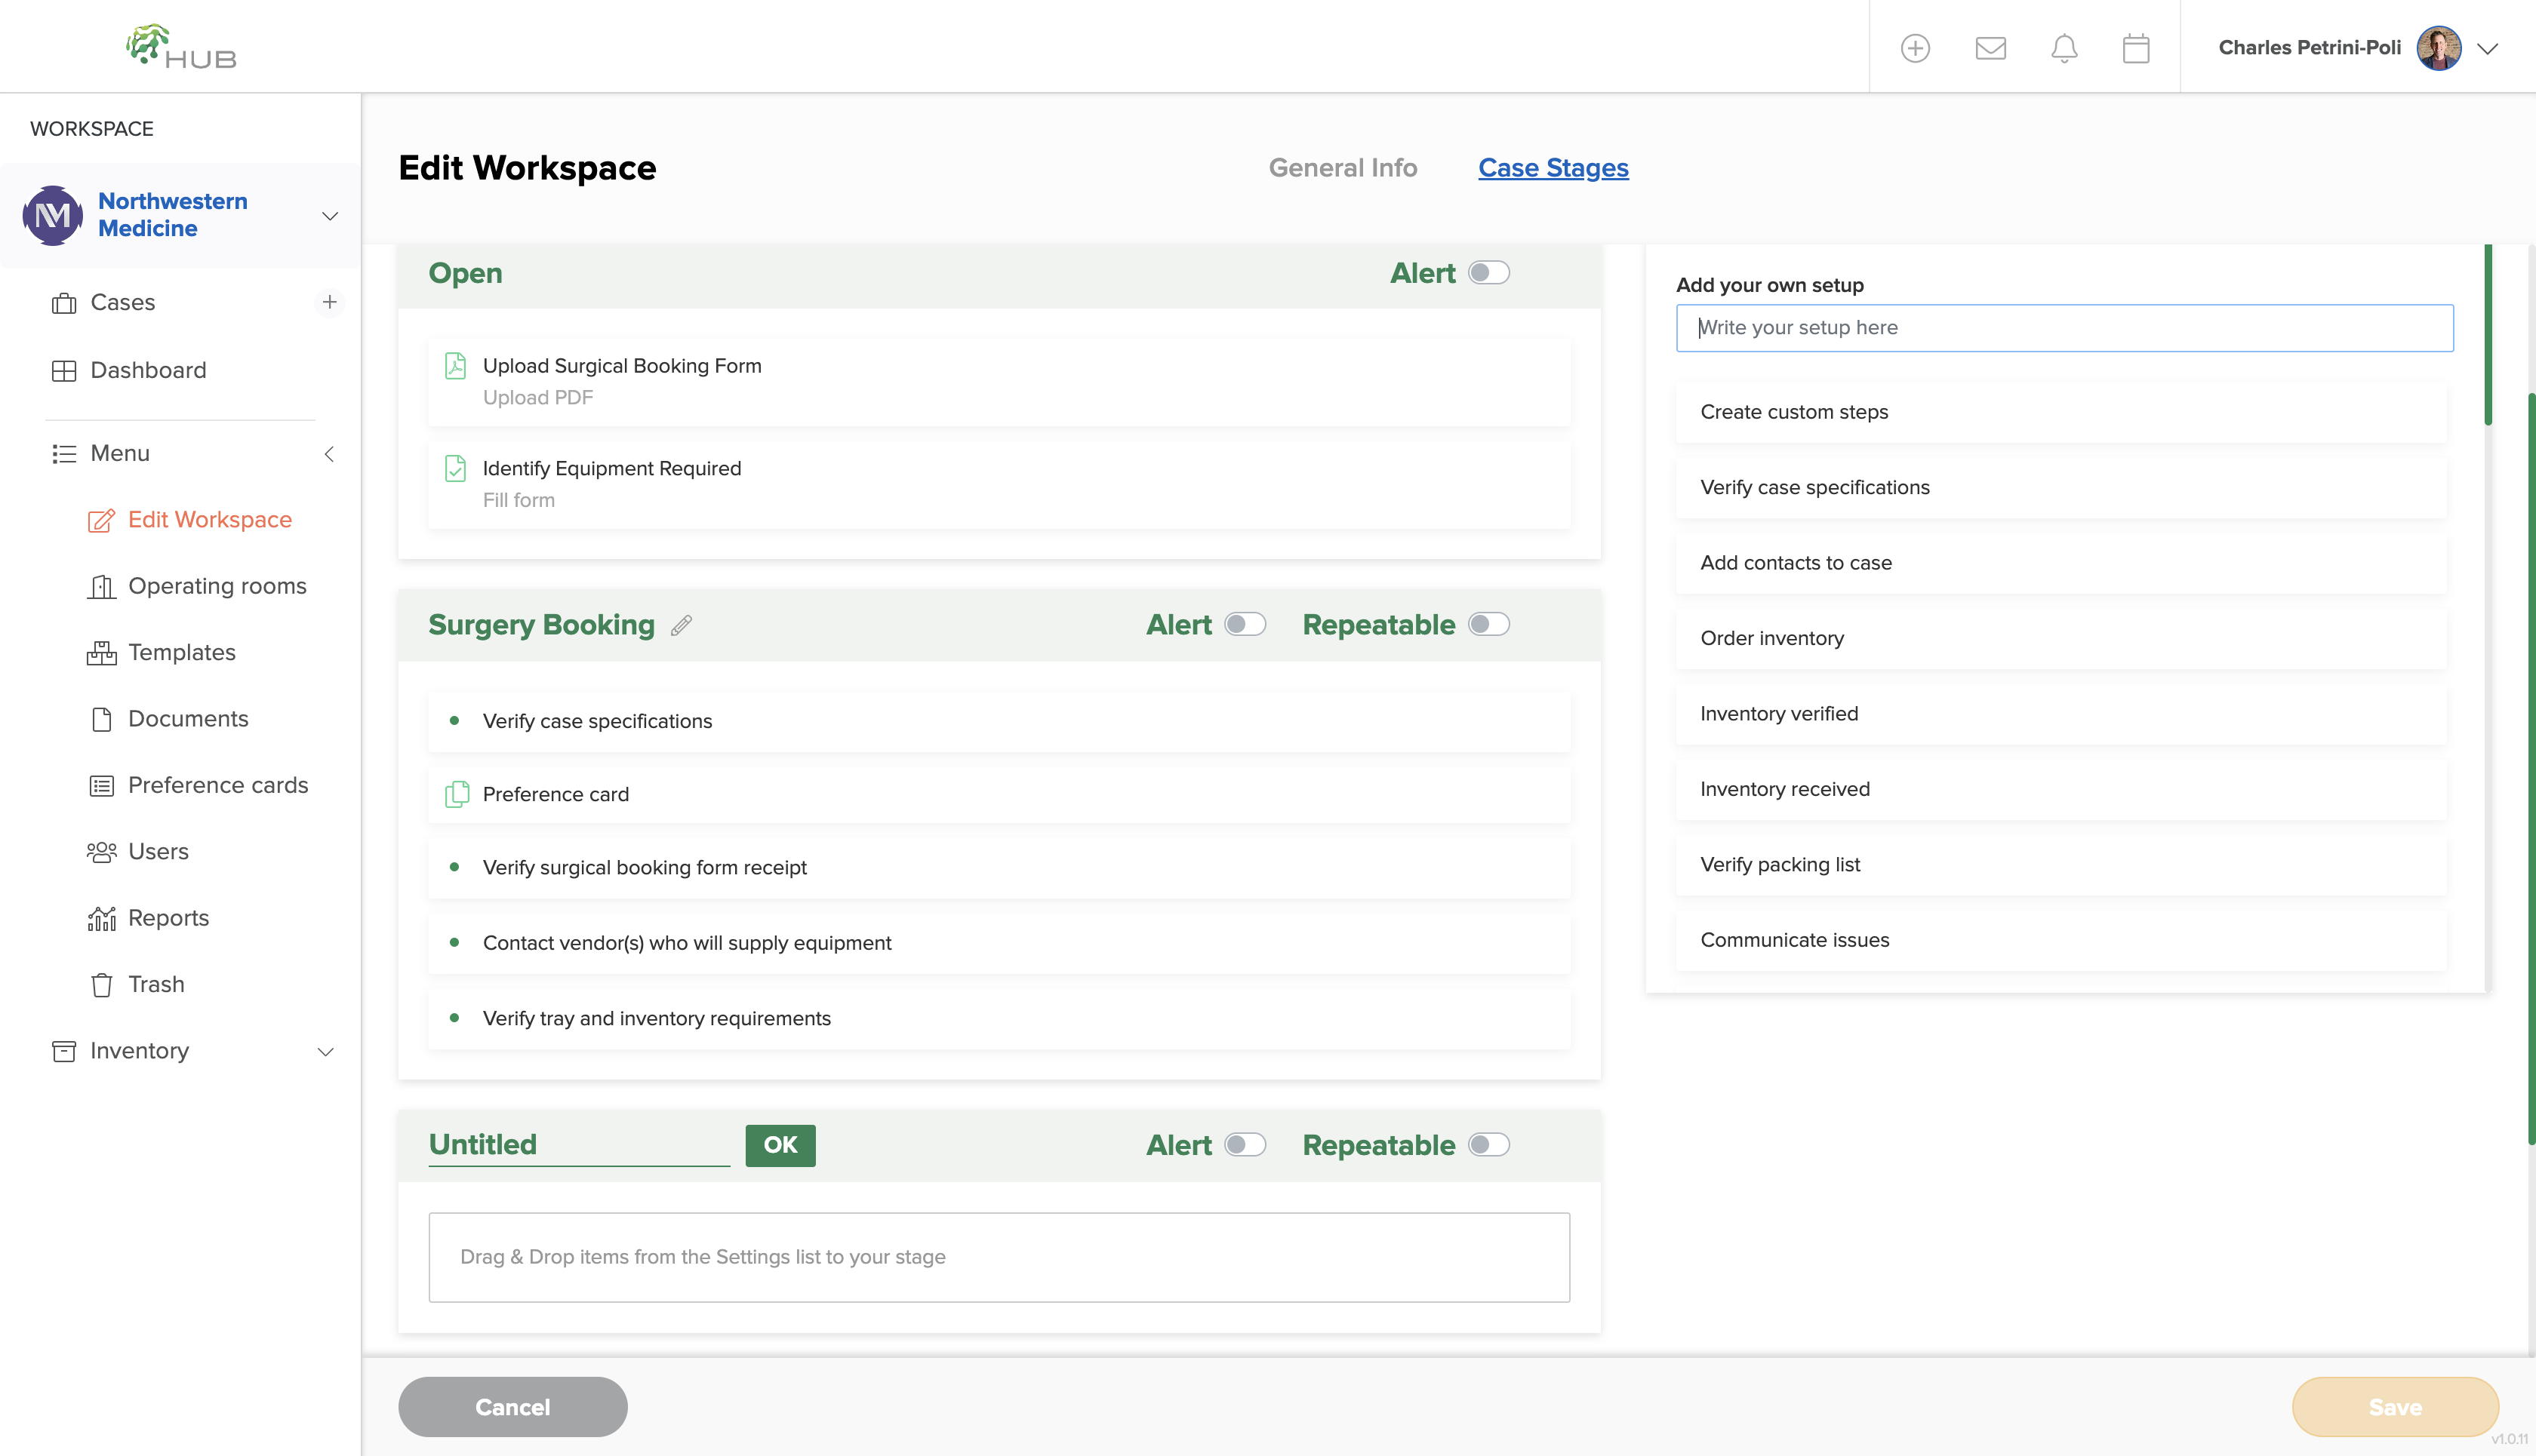Image resolution: width=2536 pixels, height=1456 pixels.
Task: Open the mail envelope icon
Action: tap(1990, 48)
